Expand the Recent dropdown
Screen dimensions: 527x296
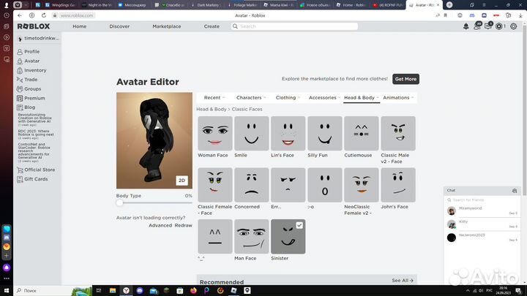click(214, 97)
